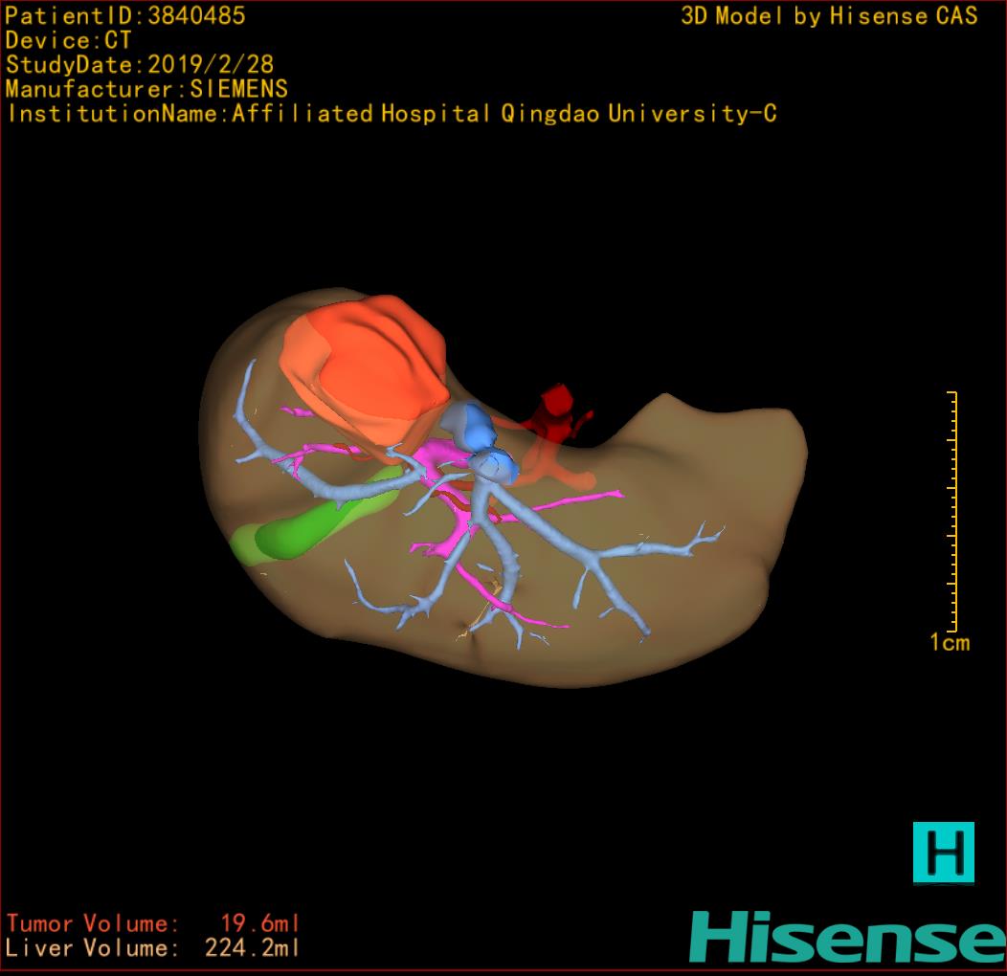Click the Tumor Volume 19.6ml readout

click(153, 923)
